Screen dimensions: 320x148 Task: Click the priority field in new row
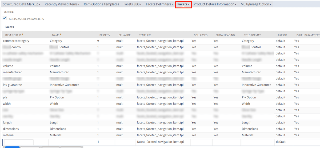point(105,142)
